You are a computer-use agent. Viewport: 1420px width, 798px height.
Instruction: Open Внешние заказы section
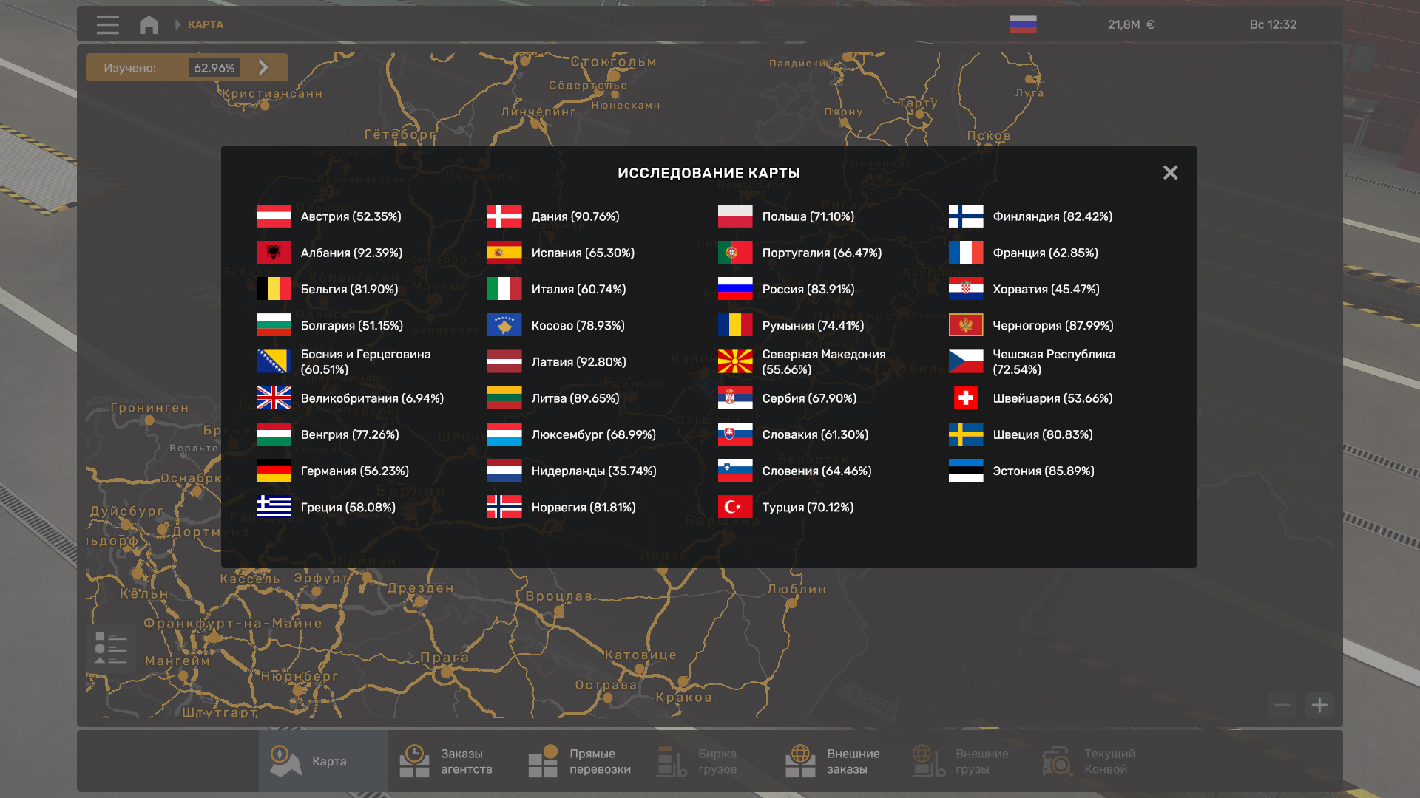tap(833, 761)
